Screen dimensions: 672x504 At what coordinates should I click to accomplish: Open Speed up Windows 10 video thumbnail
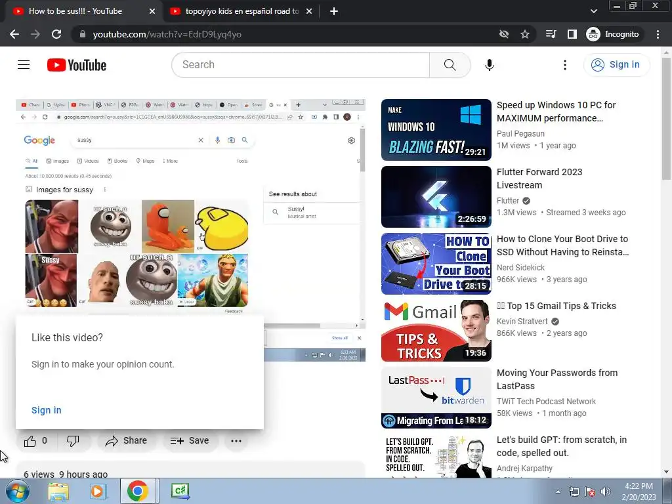click(436, 130)
